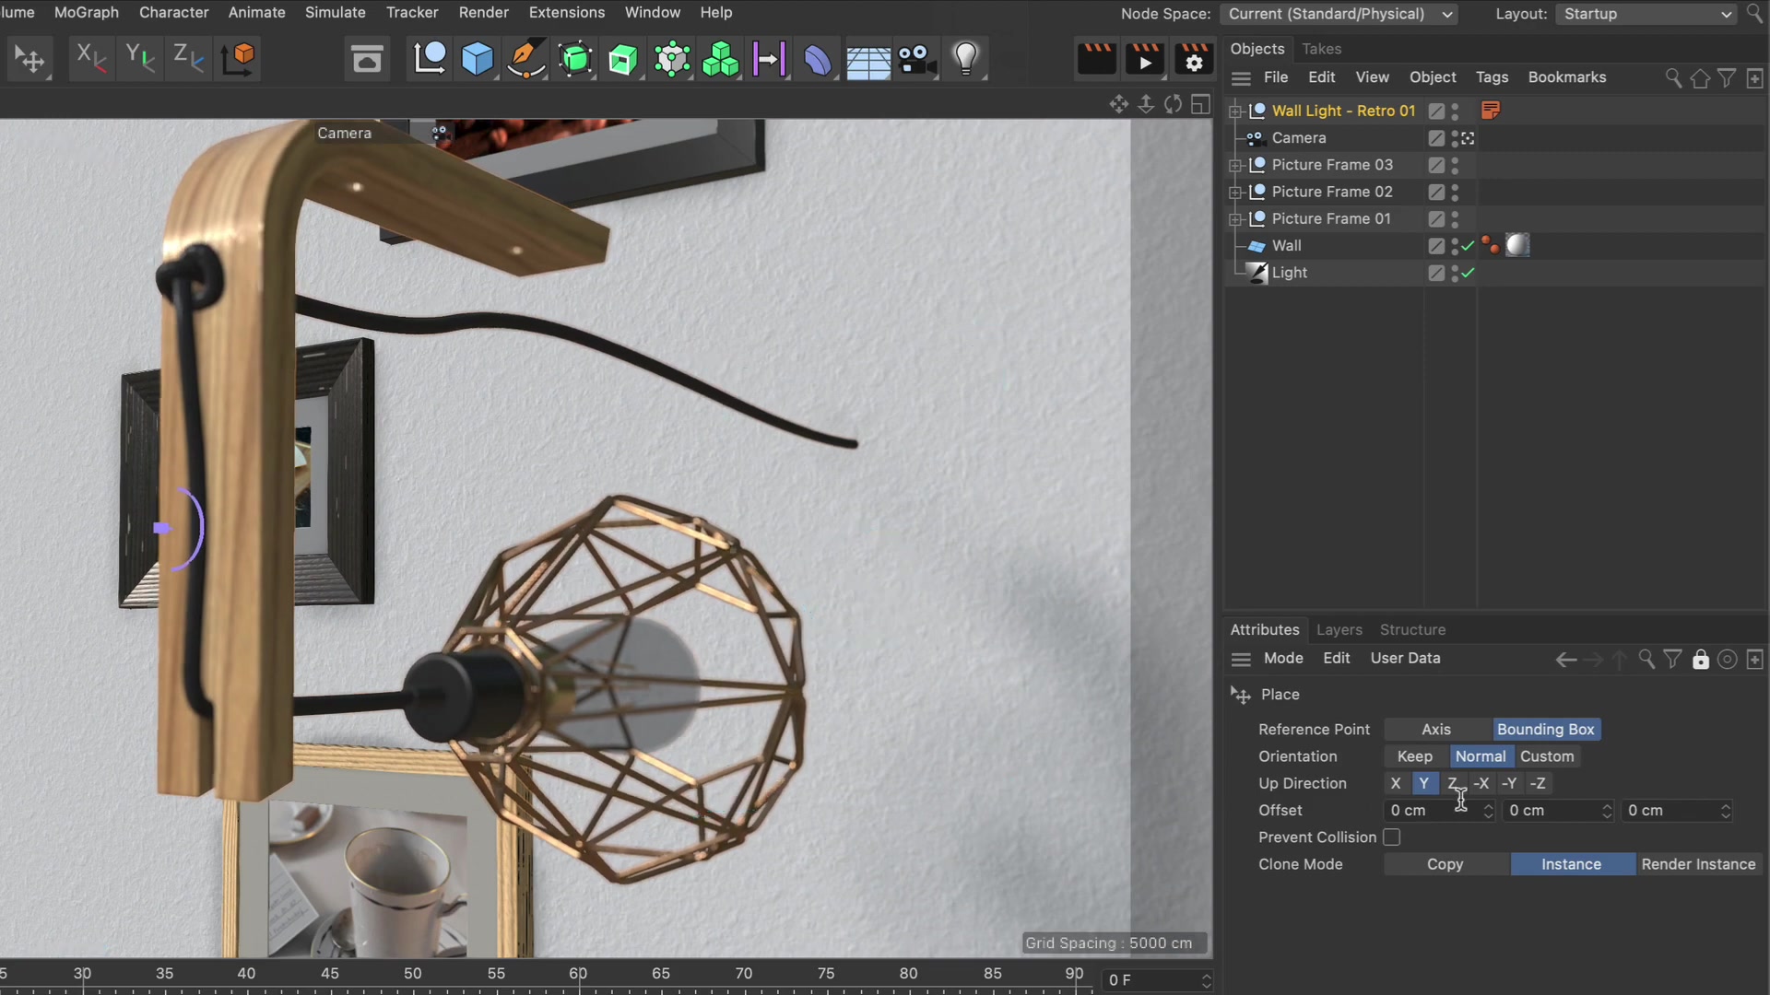
Task: Add a Camera to the scene
Action: tap(916, 59)
